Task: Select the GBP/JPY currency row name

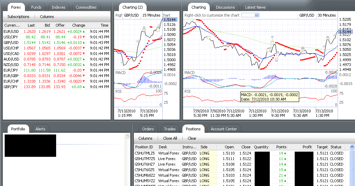Action: coord(11,87)
